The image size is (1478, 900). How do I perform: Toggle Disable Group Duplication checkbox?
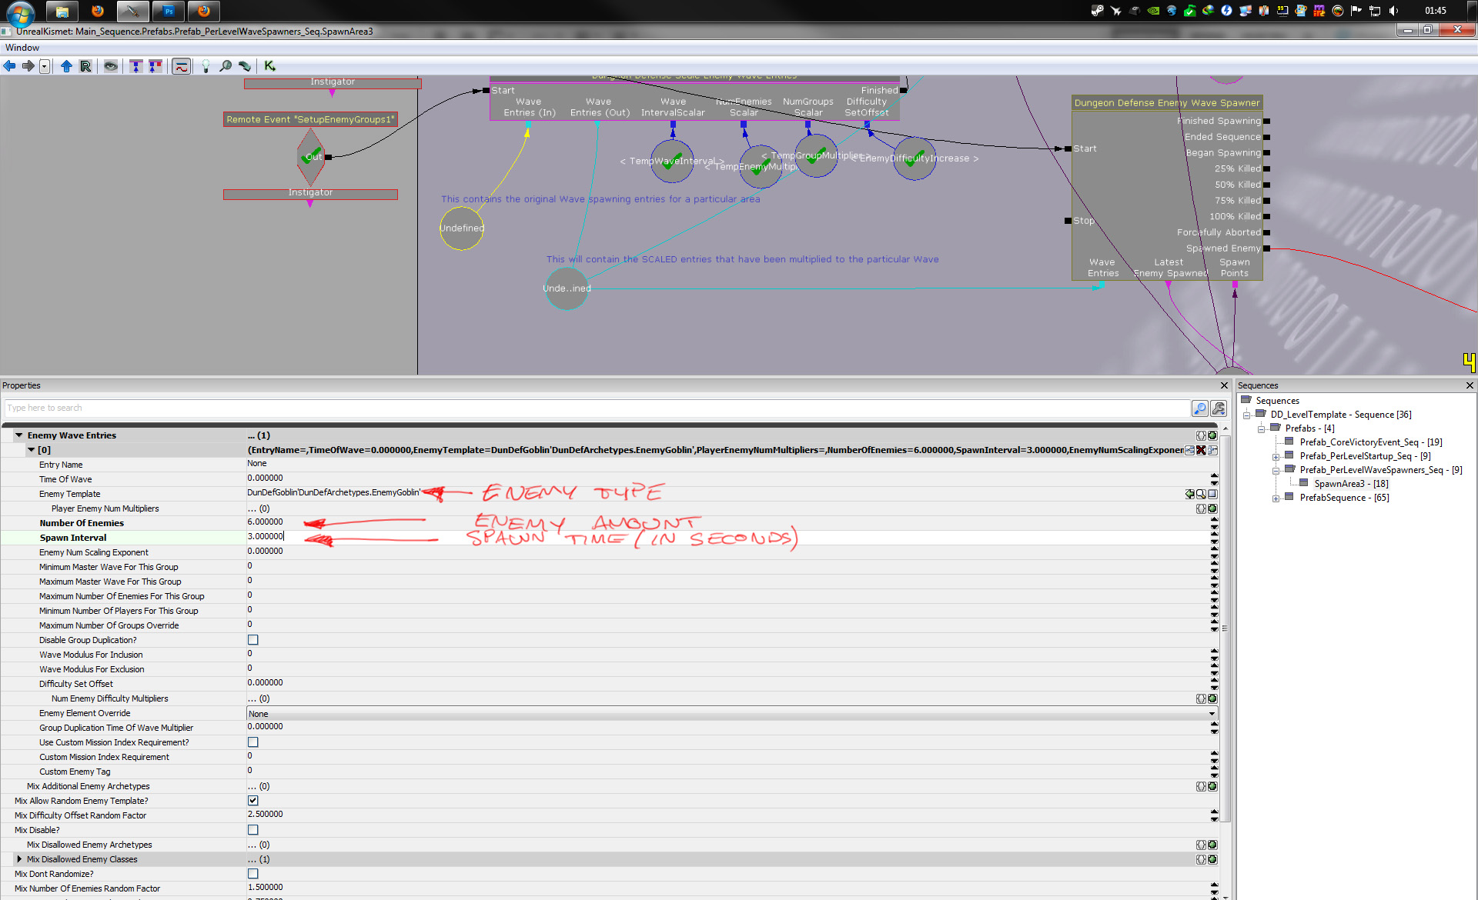(x=253, y=640)
